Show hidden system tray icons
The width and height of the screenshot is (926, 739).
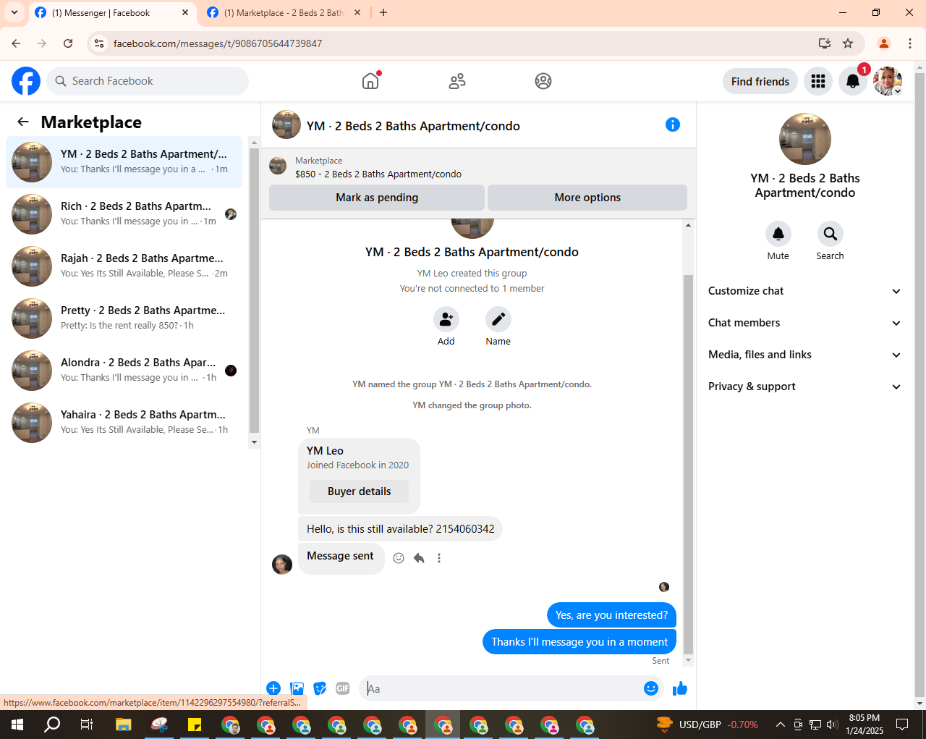click(780, 725)
